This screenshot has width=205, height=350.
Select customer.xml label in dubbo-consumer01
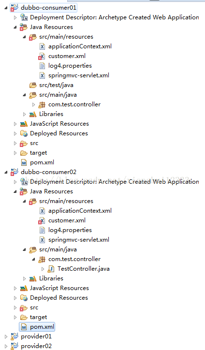pos(67,56)
